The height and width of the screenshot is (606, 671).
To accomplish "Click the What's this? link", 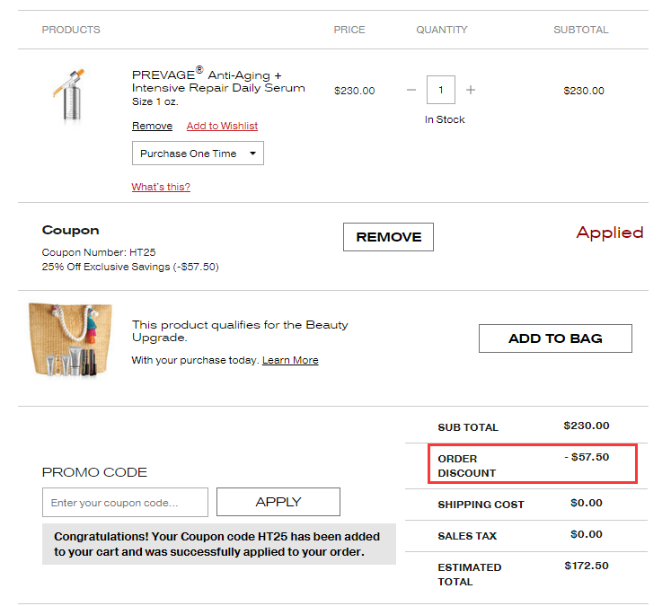I will (161, 187).
